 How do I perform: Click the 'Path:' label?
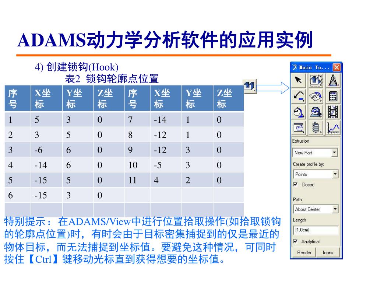tap(297, 199)
